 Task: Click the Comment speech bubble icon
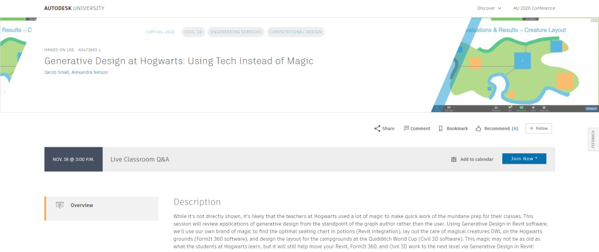coord(406,129)
